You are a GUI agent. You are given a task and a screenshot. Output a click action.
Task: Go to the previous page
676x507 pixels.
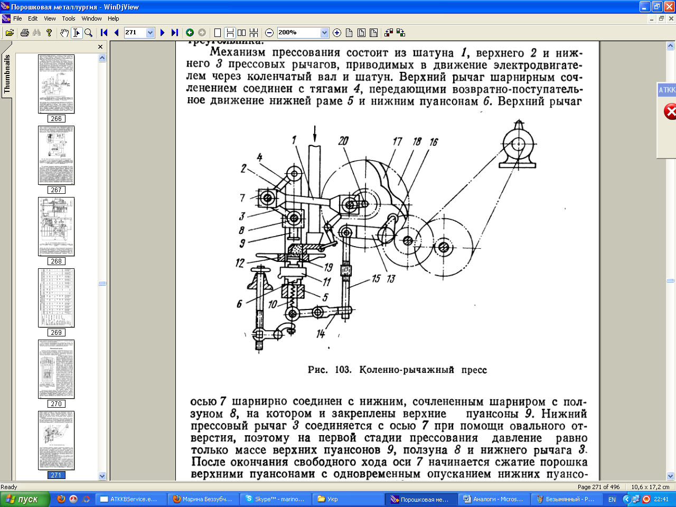[116, 33]
